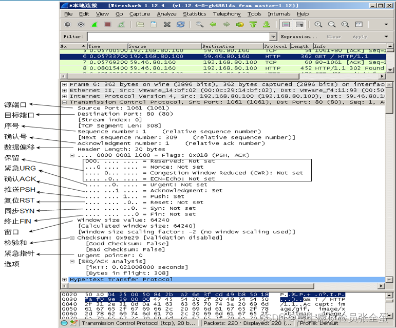Screen dimensions: 396x328
Task: Apply the display filter
Action: pos(360,37)
